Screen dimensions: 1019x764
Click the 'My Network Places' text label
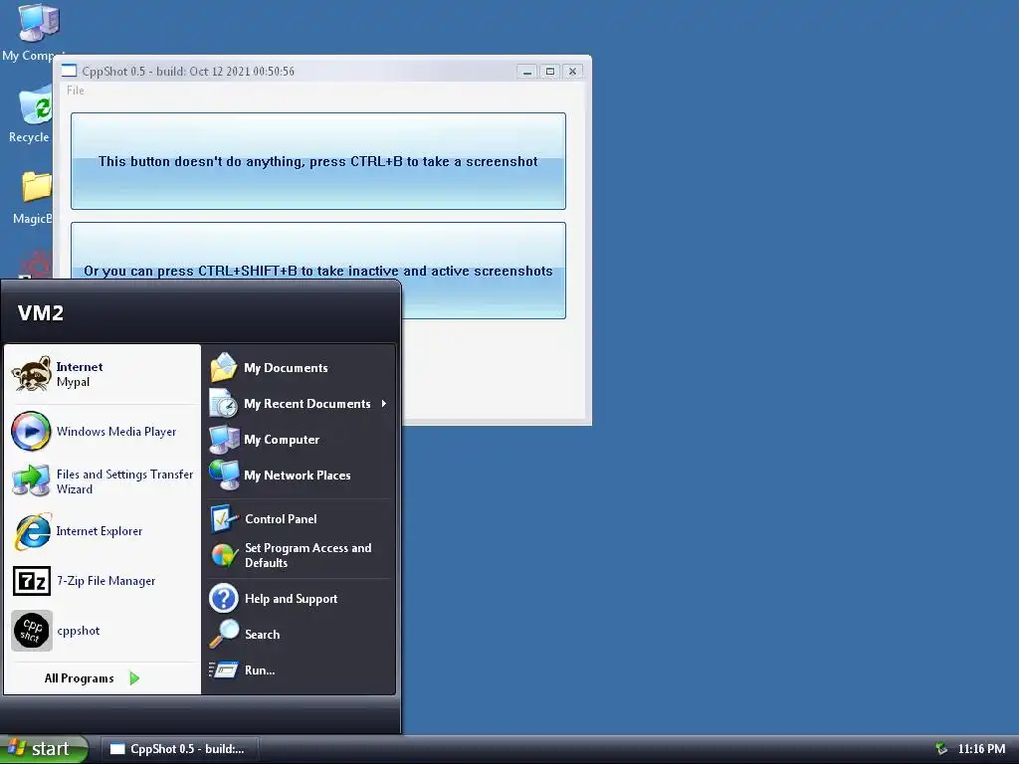(x=297, y=475)
